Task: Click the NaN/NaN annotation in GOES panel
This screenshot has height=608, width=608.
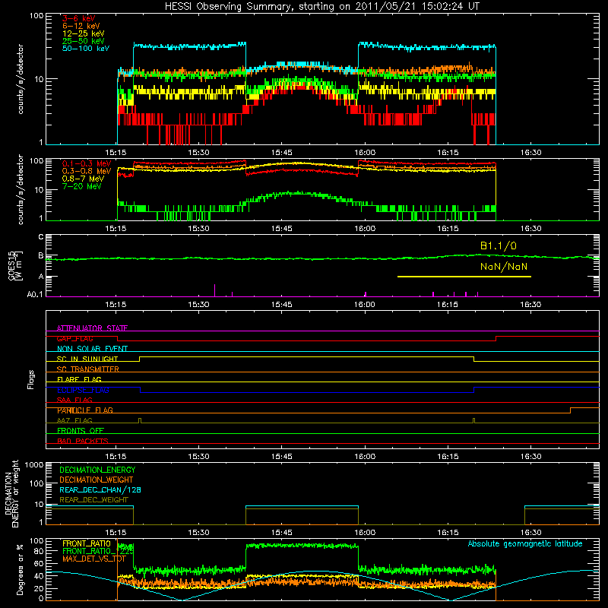Action: [x=504, y=267]
